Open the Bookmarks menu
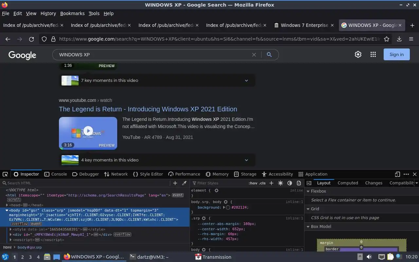 click(x=72, y=13)
